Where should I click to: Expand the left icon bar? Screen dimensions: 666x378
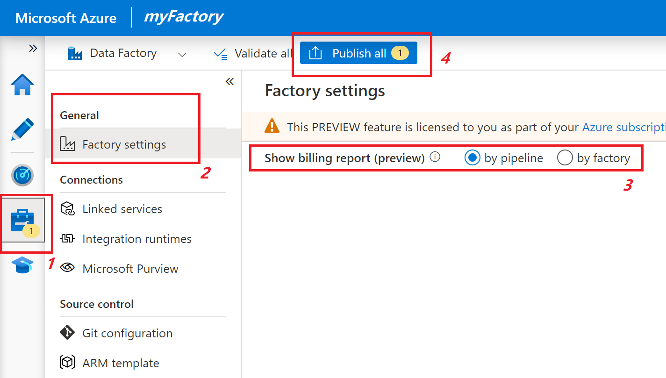pyautogui.click(x=32, y=48)
